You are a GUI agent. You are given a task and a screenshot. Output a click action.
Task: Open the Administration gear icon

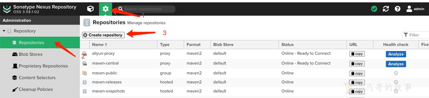pyautogui.click(x=105, y=9)
